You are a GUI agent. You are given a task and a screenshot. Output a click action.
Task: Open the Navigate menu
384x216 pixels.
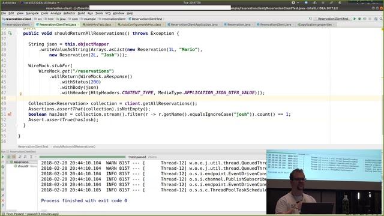tap(32, 13)
